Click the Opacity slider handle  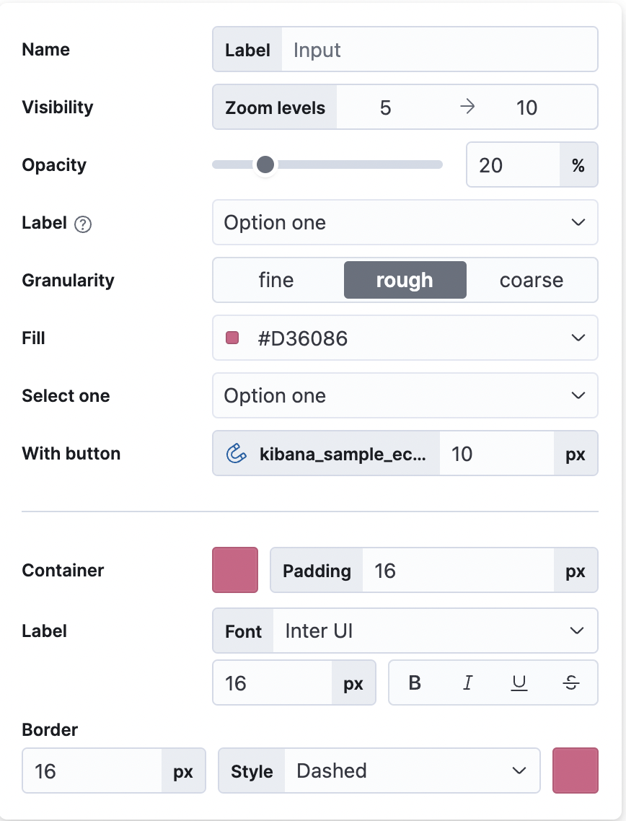[x=265, y=164]
